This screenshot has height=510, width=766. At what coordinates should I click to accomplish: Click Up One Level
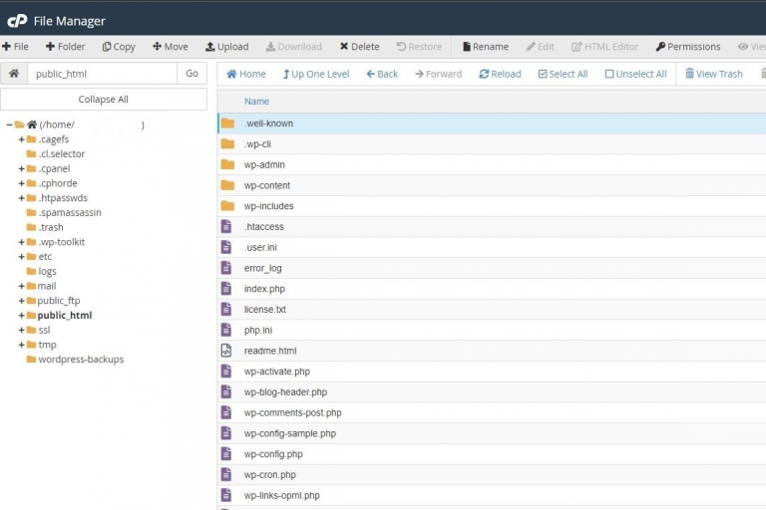tap(316, 74)
